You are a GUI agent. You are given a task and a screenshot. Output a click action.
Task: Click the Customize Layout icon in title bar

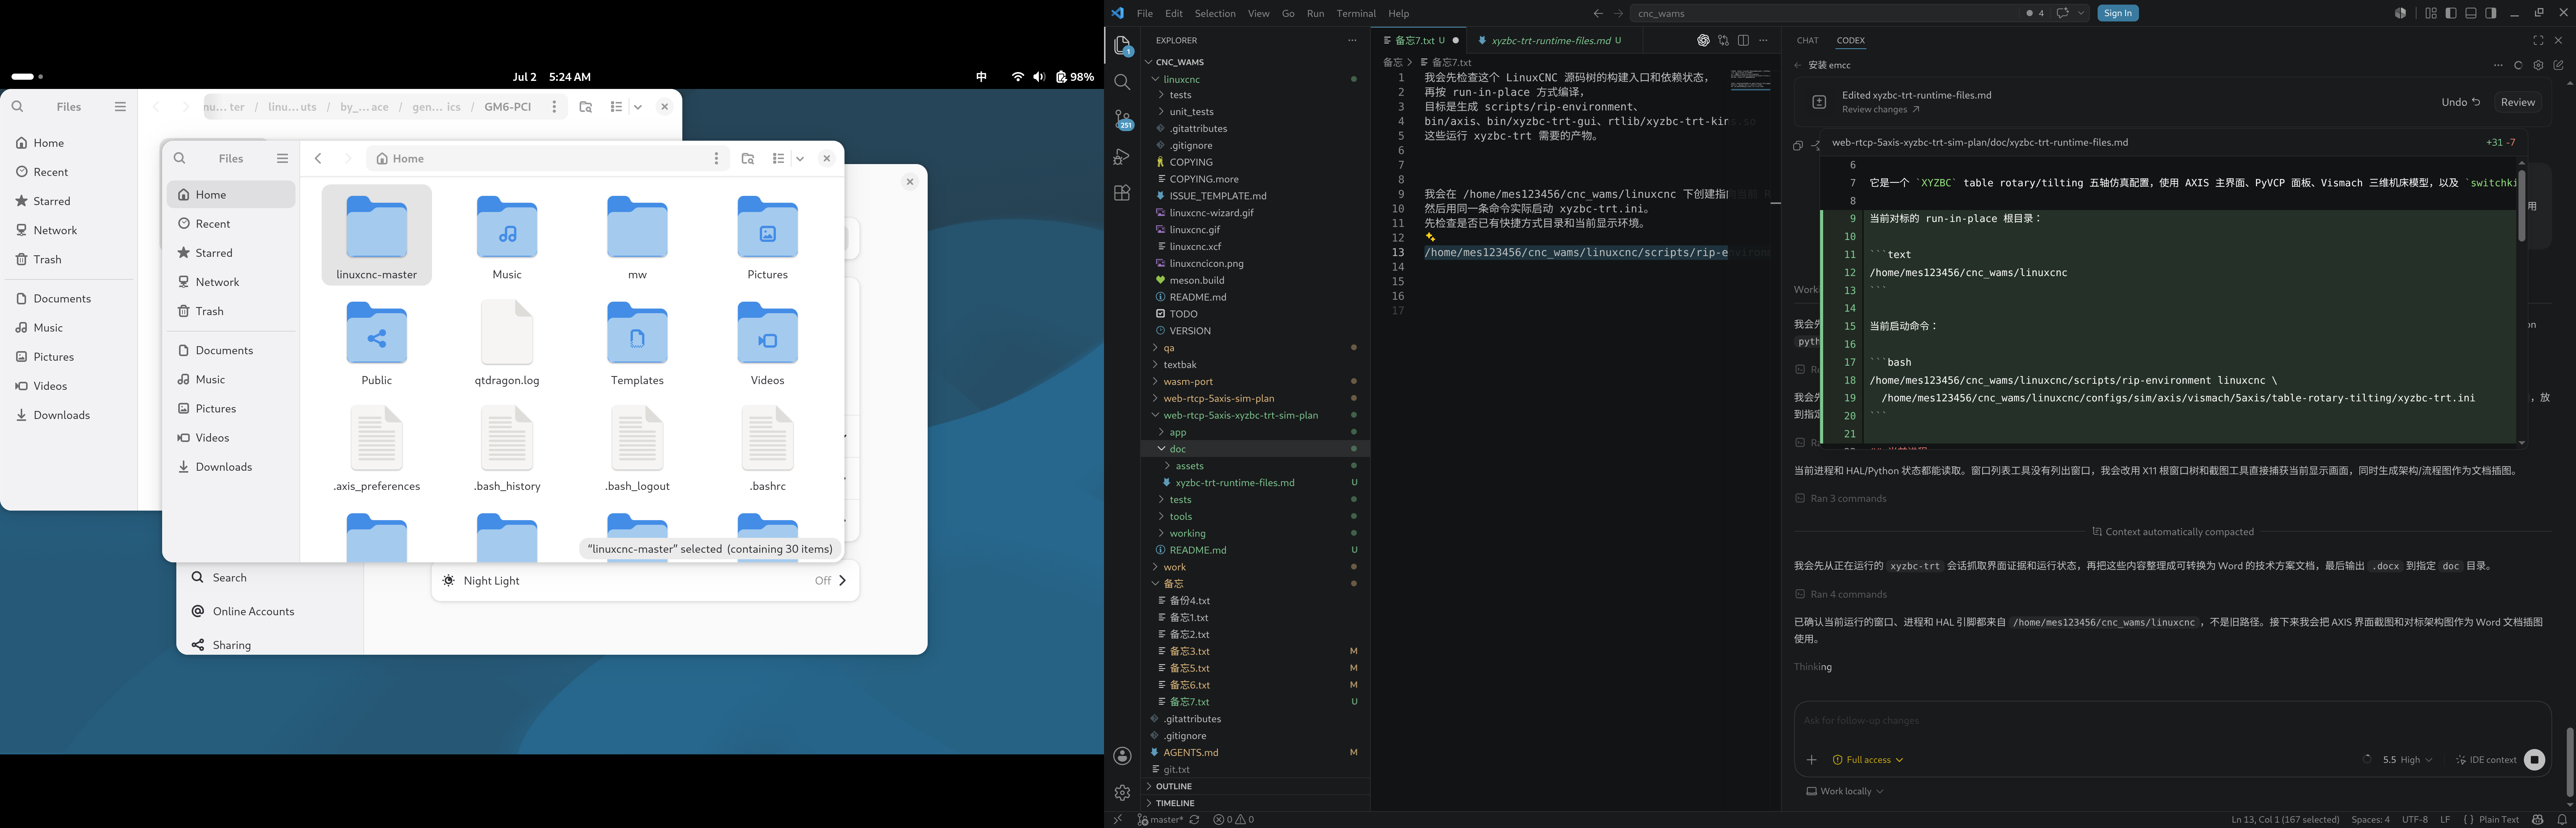pos(2431,13)
